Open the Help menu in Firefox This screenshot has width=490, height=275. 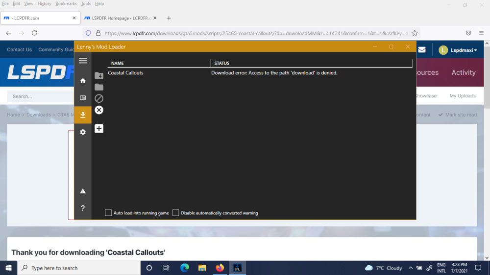tap(99, 4)
